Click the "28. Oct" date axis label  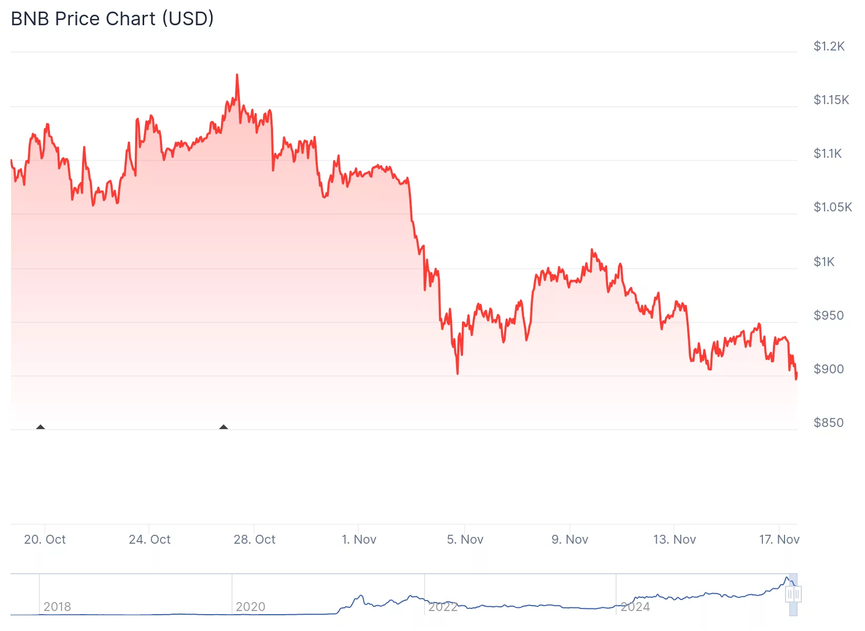tap(254, 540)
